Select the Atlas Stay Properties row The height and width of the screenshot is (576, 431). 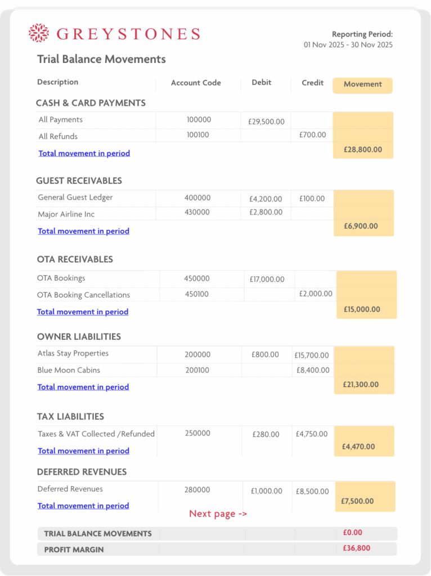[x=73, y=354]
